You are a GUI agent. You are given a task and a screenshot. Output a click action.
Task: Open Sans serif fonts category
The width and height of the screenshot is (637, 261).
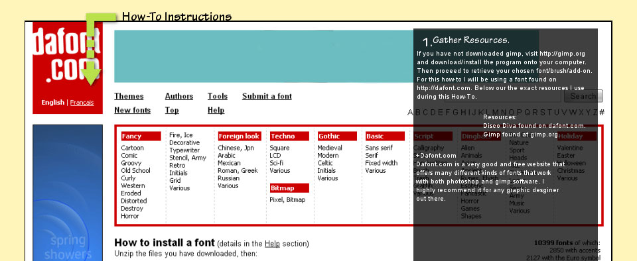379,148
